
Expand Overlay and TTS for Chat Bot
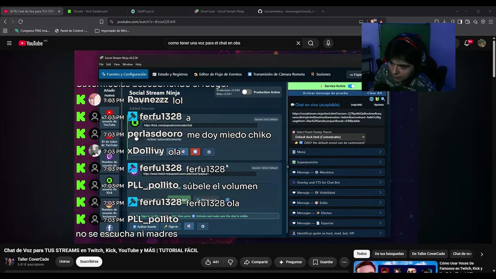337,183
